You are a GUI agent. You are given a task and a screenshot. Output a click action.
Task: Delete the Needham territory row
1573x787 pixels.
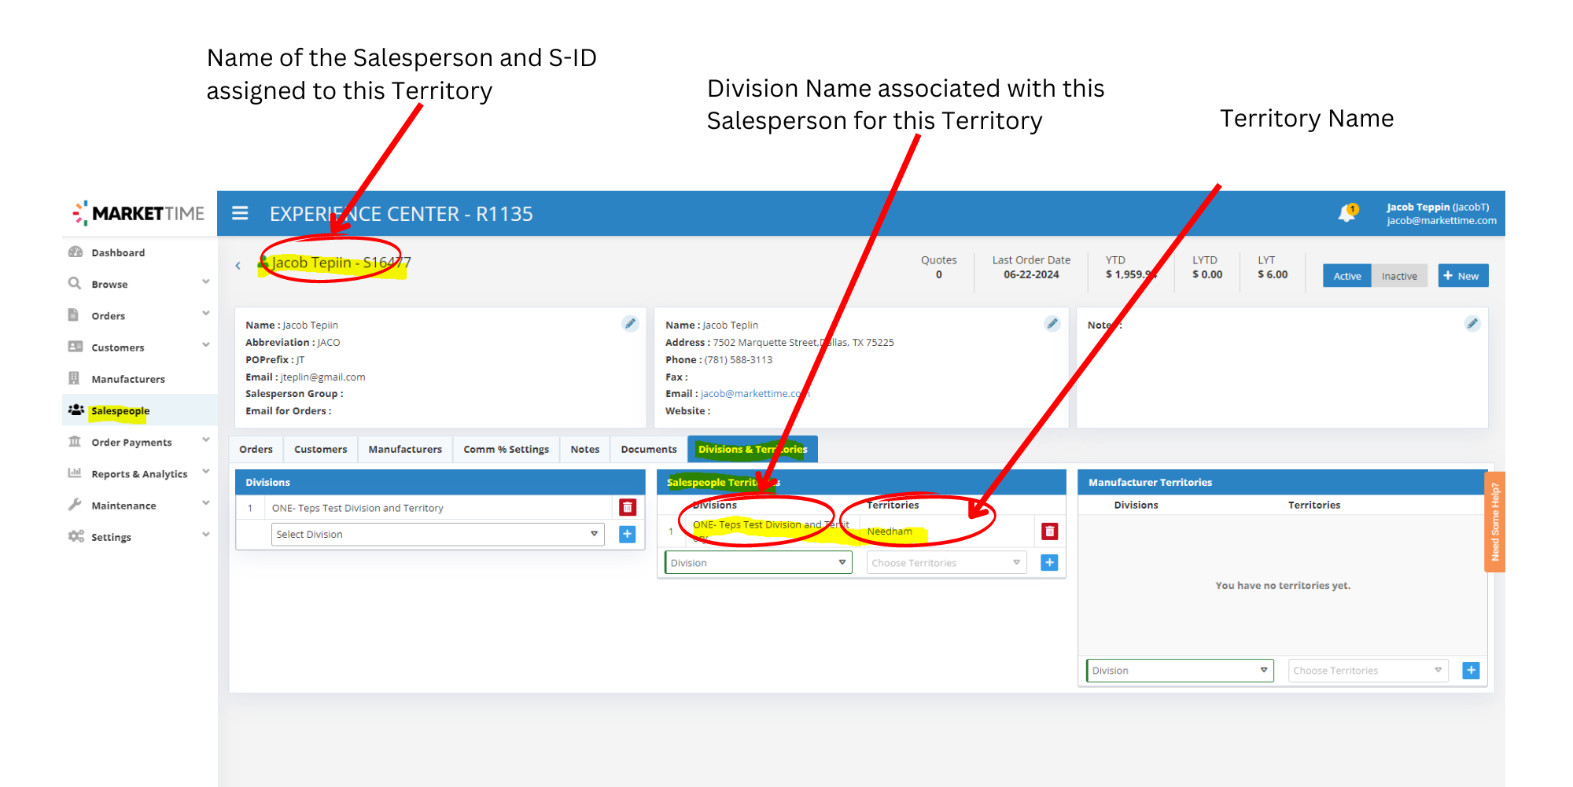1049,531
